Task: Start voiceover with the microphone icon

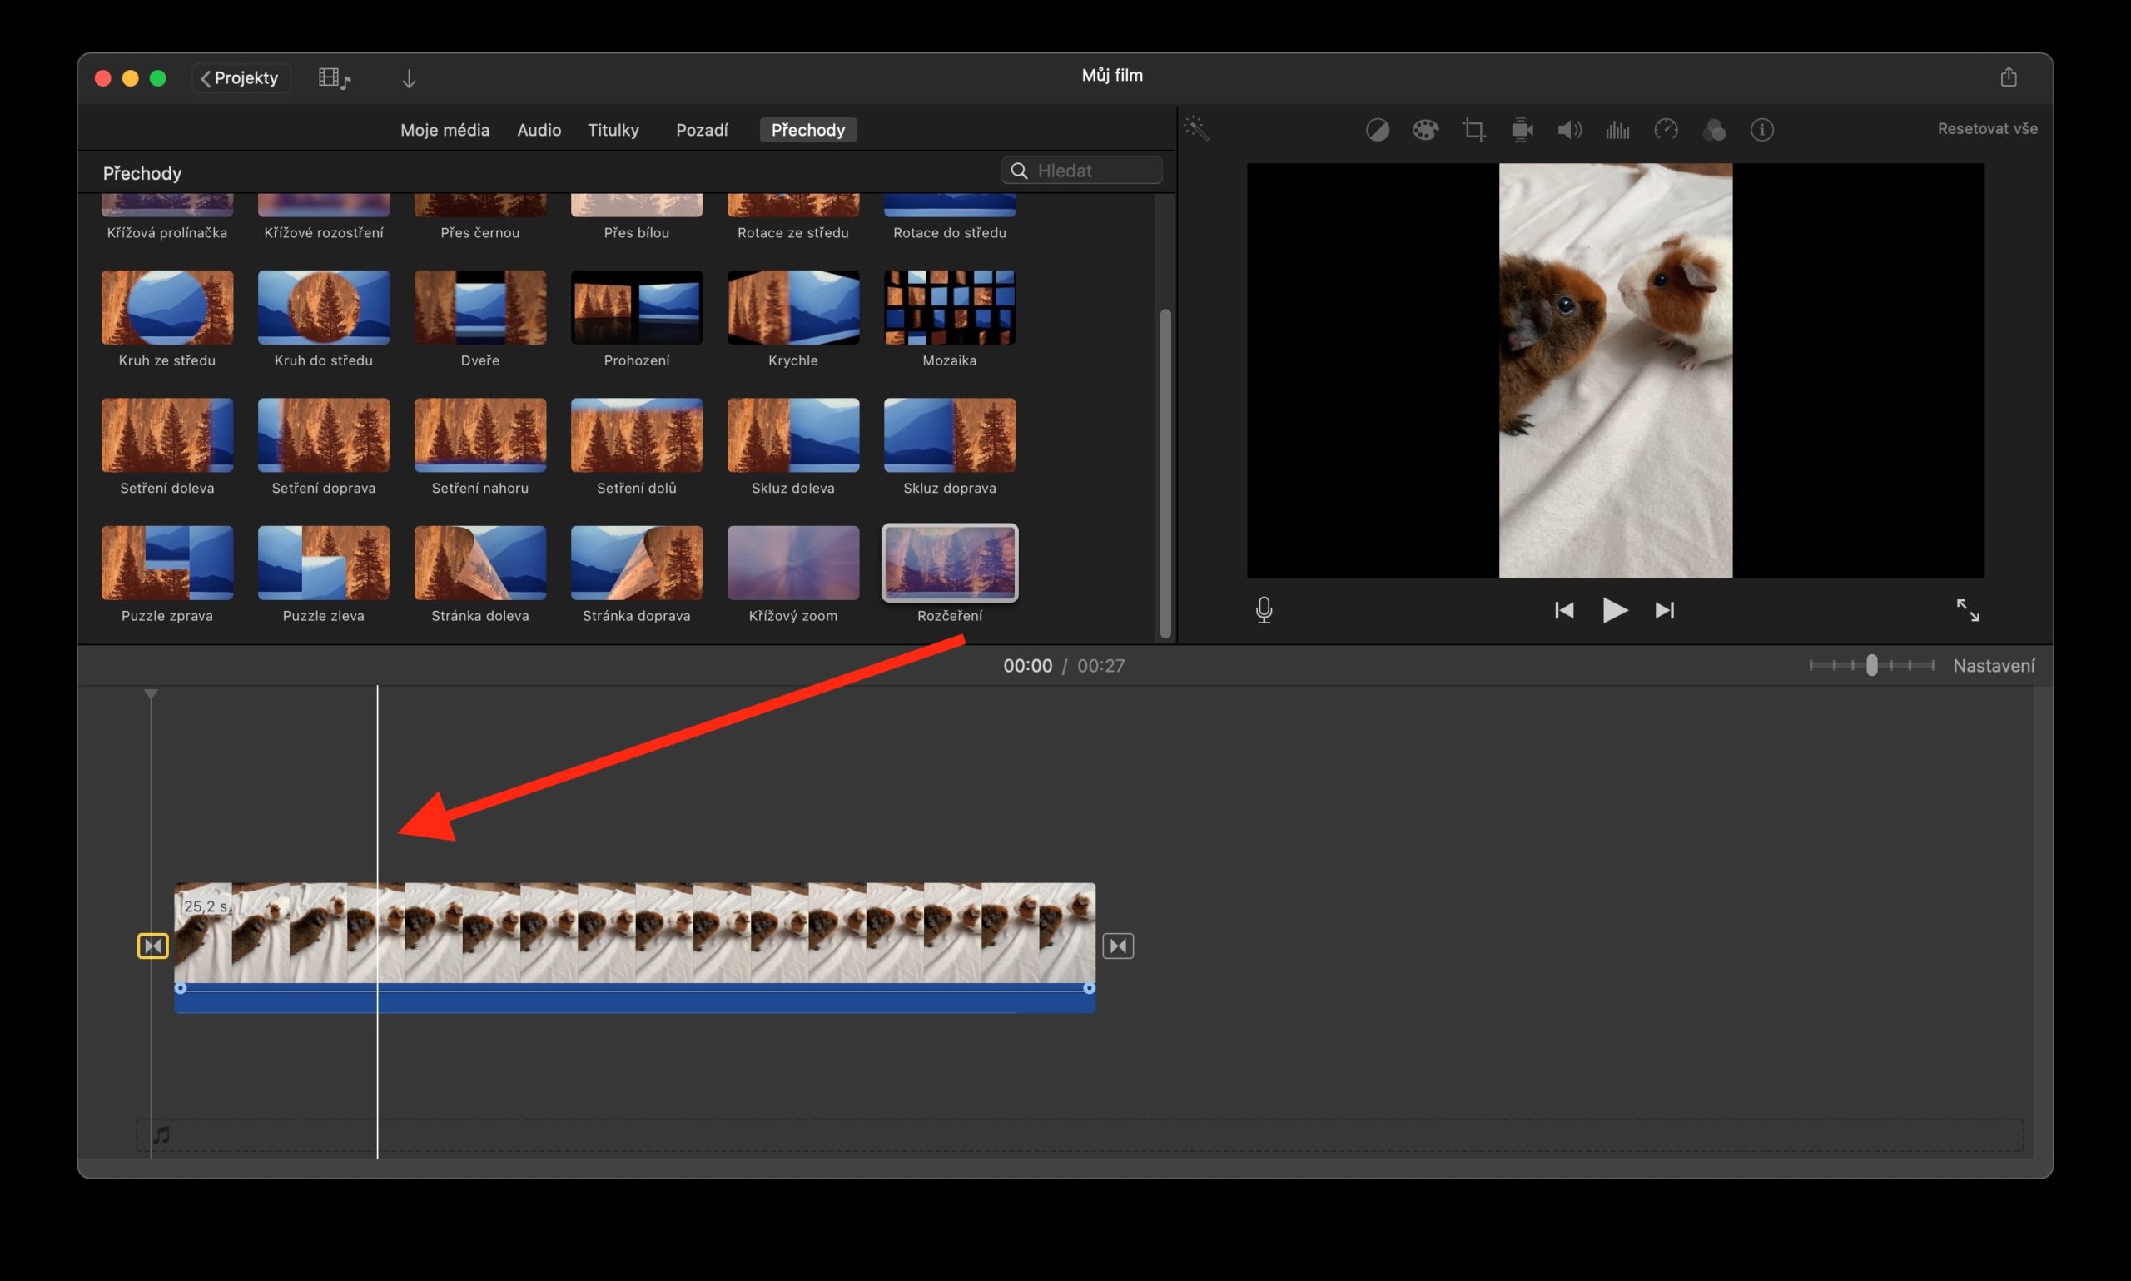Action: click(1264, 610)
